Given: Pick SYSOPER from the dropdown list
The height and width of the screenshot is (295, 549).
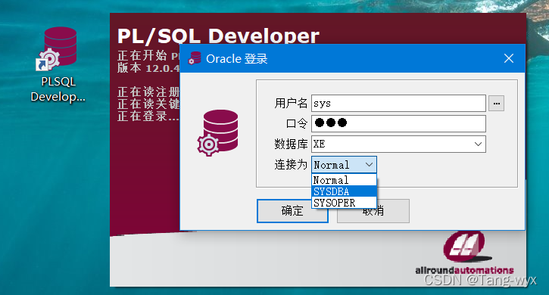Looking at the screenshot, I should [x=344, y=203].
